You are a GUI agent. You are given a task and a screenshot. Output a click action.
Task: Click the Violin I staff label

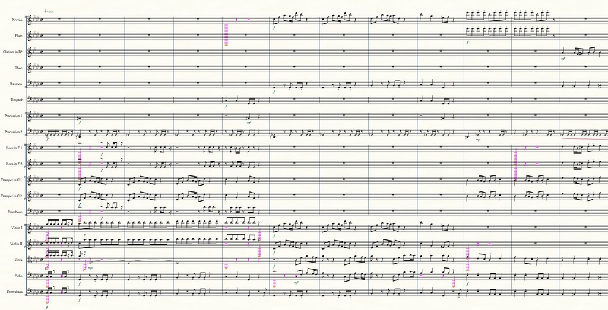click(17, 228)
